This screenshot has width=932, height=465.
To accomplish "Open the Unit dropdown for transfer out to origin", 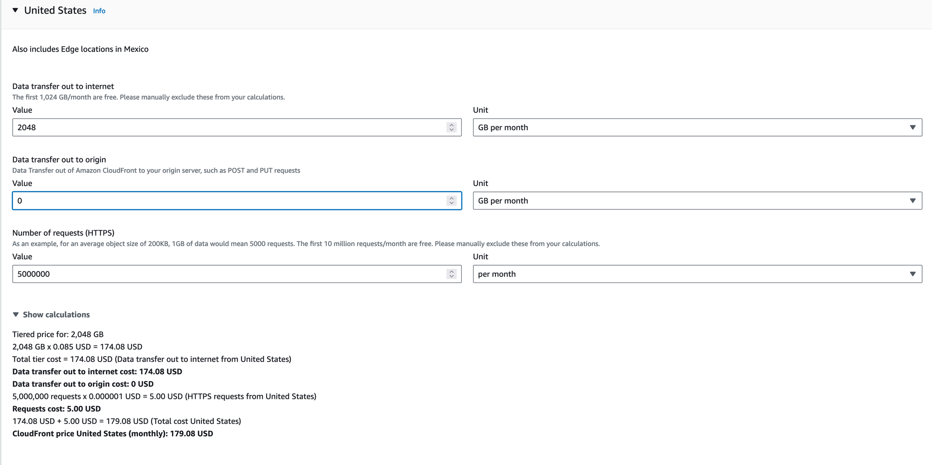I will click(x=697, y=201).
